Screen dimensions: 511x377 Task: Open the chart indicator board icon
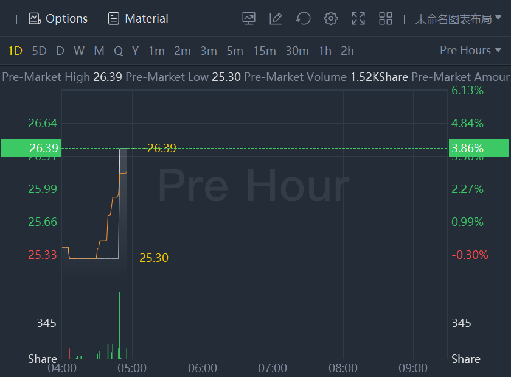click(x=248, y=19)
